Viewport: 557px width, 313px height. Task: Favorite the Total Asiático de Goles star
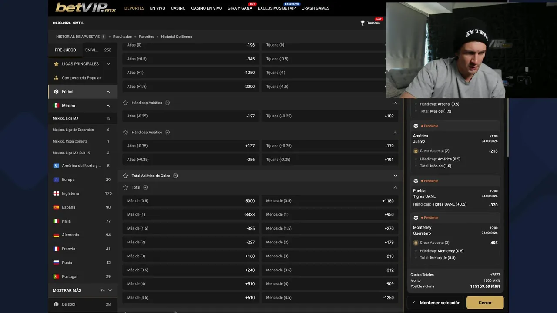(x=125, y=176)
